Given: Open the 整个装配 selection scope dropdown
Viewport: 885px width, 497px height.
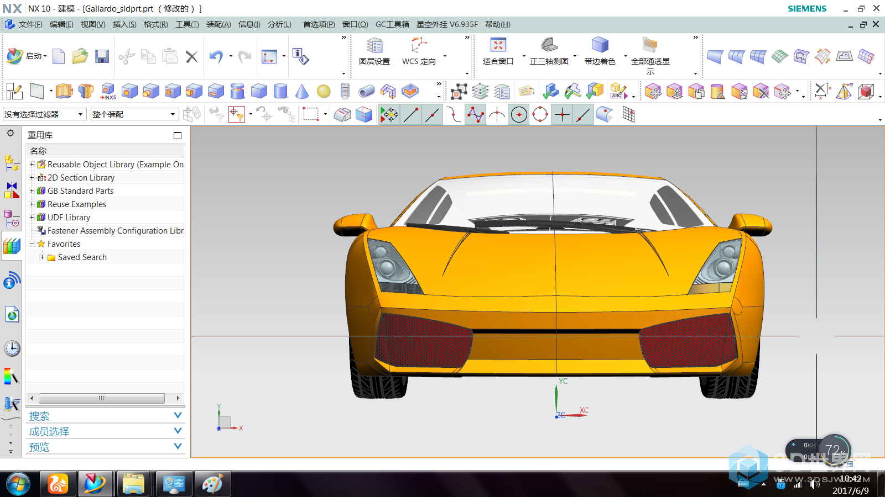Looking at the screenshot, I should coord(134,114).
